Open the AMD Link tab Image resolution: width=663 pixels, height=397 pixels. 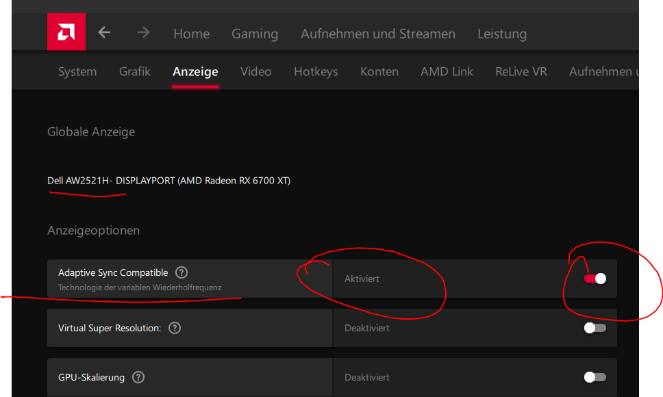point(447,71)
